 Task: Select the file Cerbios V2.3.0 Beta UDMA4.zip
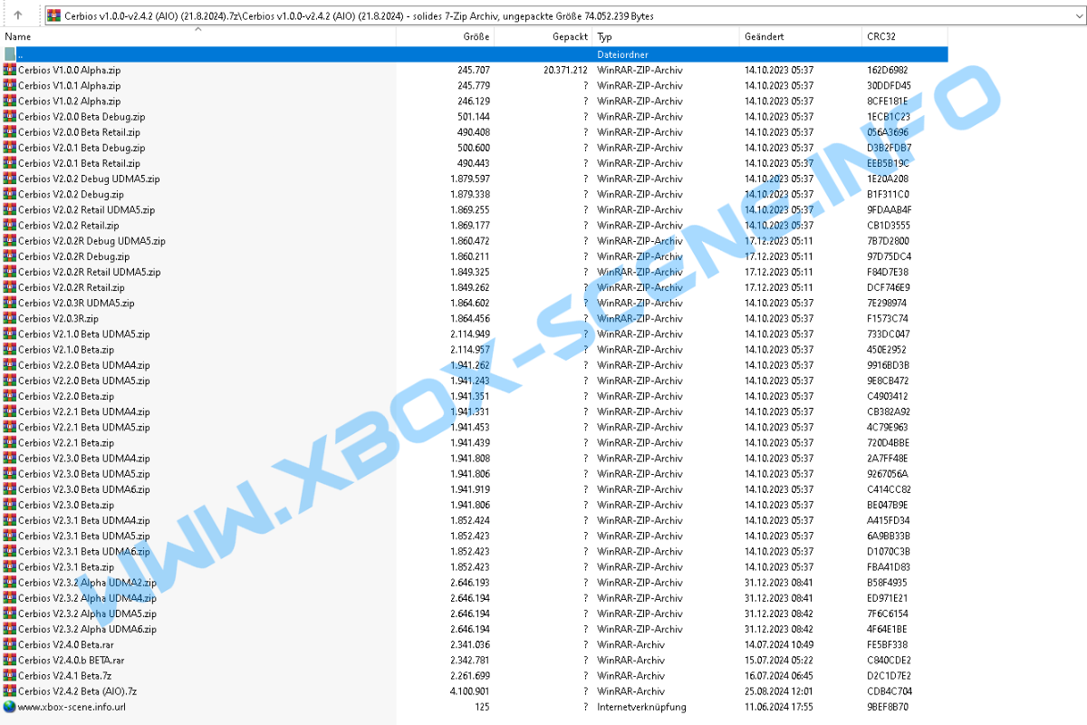point(84,458)
